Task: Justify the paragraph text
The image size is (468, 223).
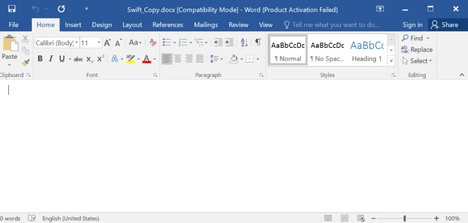Action: pyautogui.click(x=200, y=59)
